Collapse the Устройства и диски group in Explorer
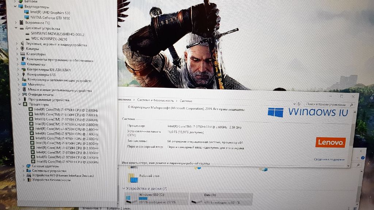This screenshot has width=374, height=210. tap(123, 188)
